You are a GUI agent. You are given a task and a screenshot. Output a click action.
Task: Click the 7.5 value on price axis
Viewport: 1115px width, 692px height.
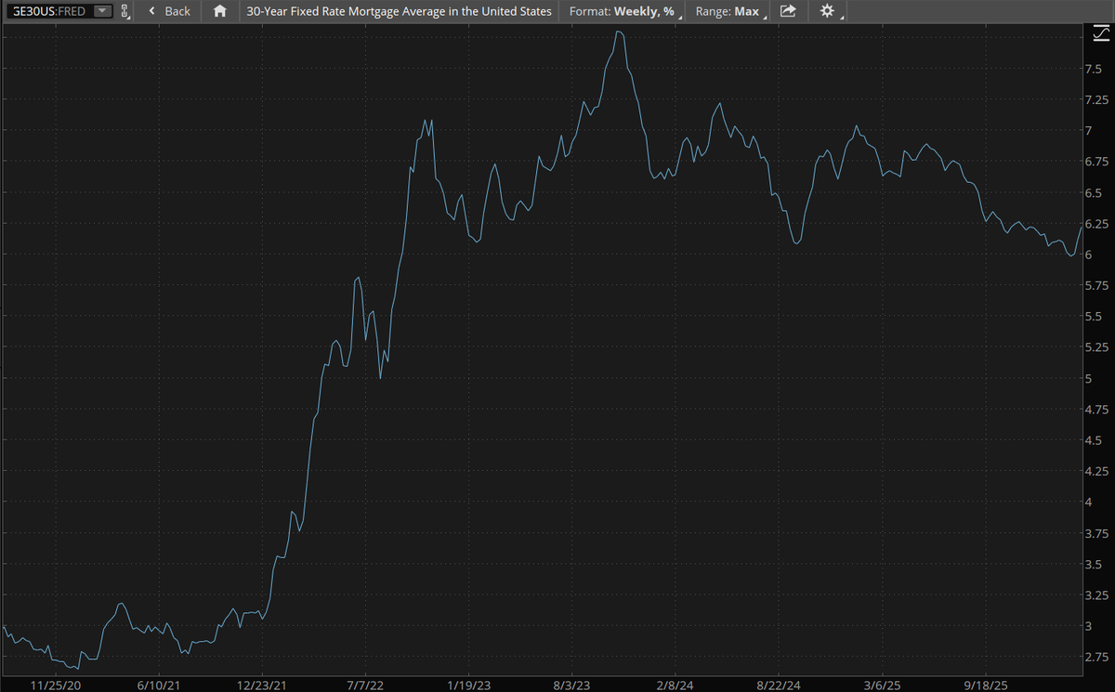1093,69
